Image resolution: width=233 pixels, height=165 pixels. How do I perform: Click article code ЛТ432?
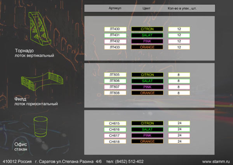tap(115, 41)
